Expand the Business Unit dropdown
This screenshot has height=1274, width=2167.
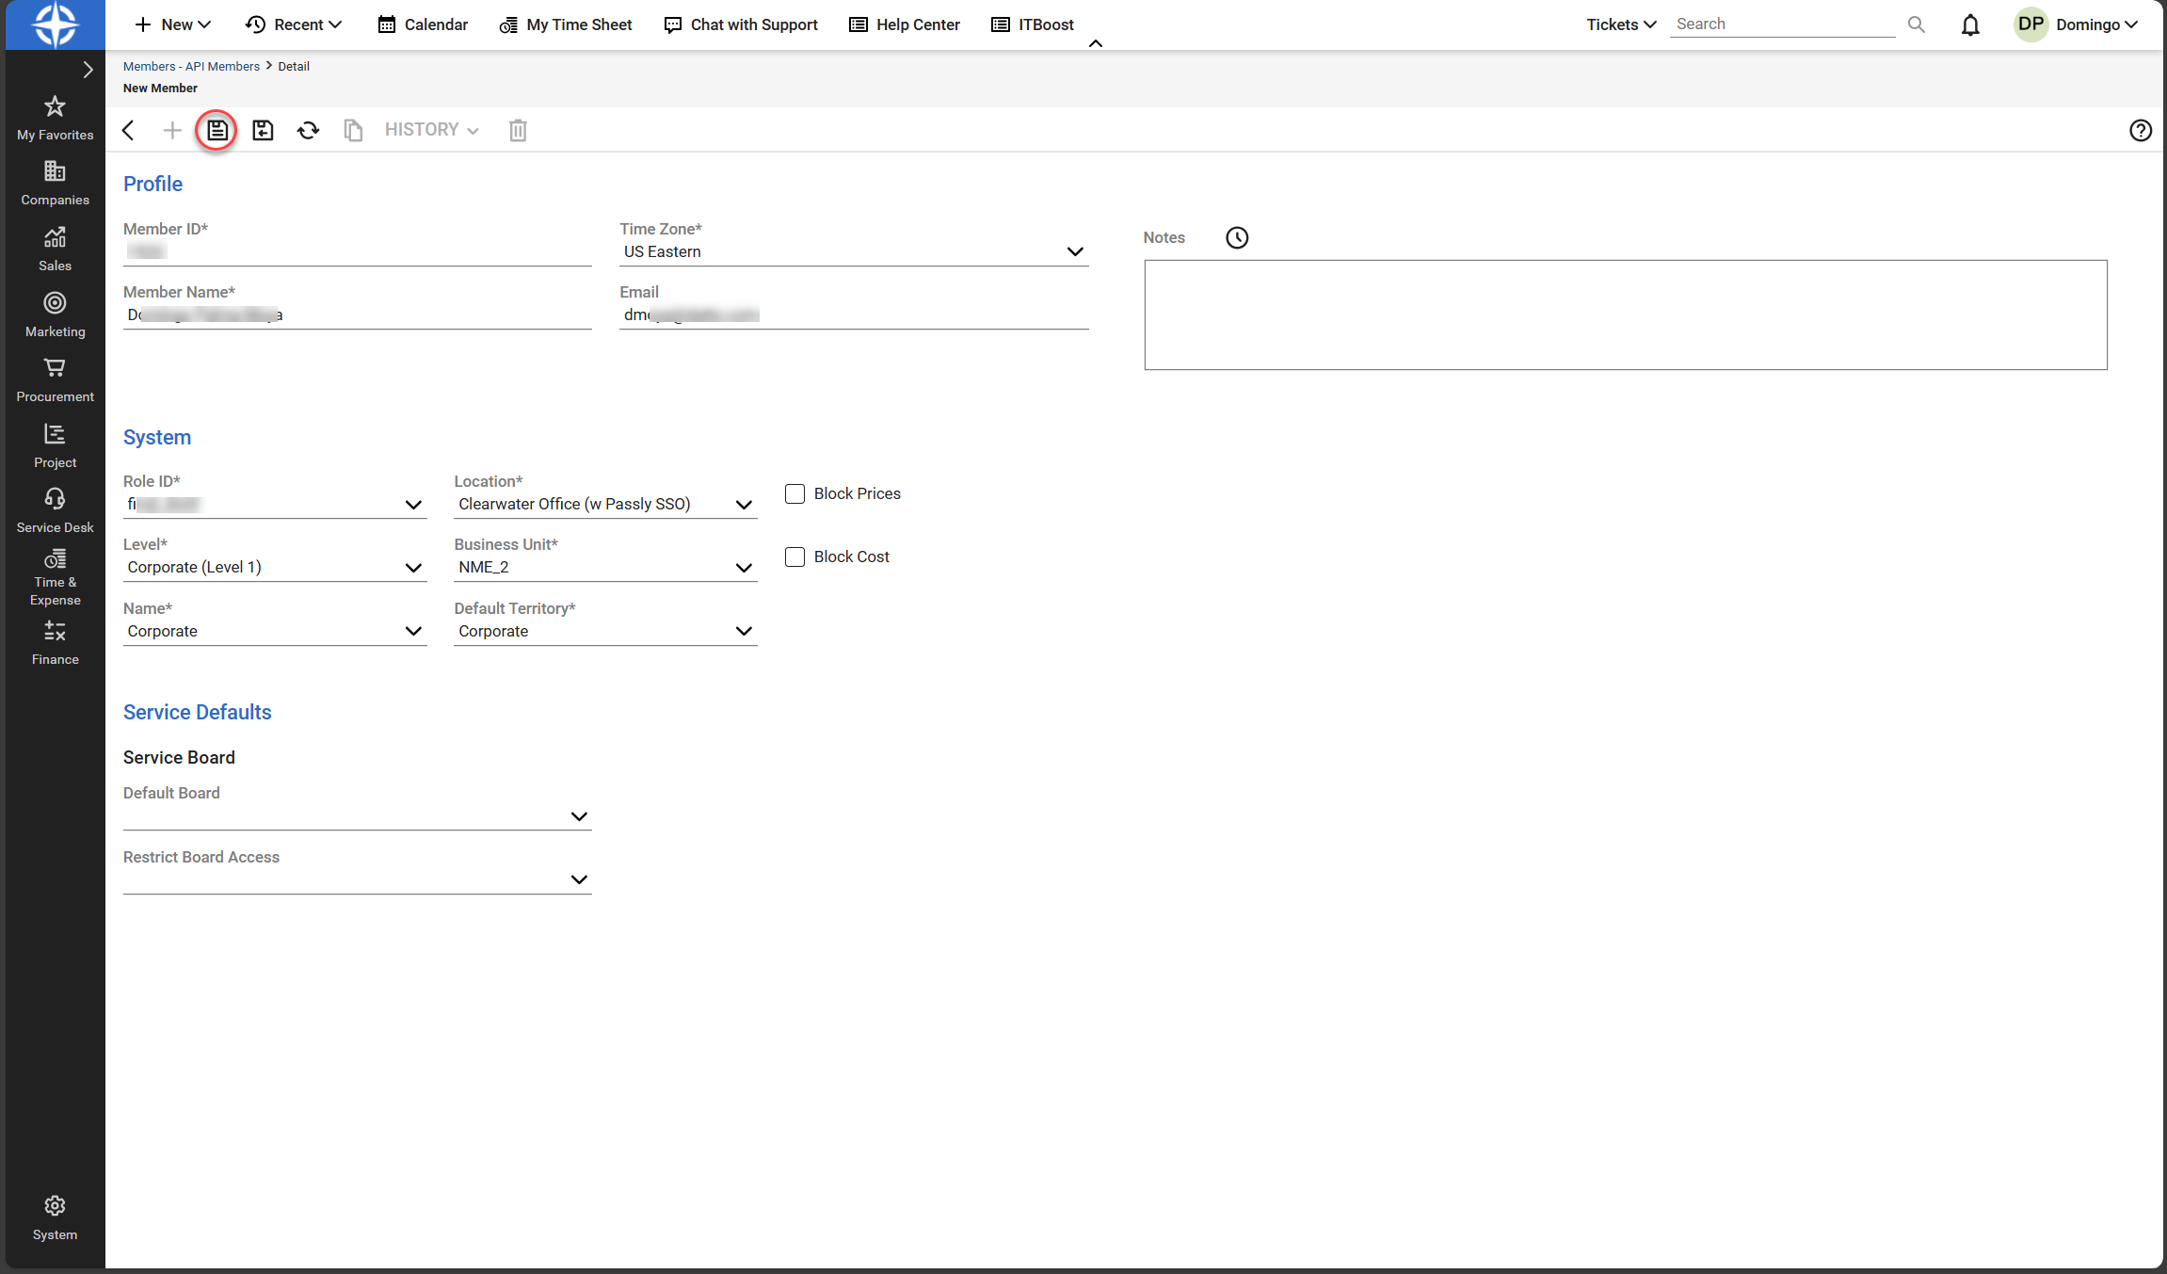click(x=743, y=567)
